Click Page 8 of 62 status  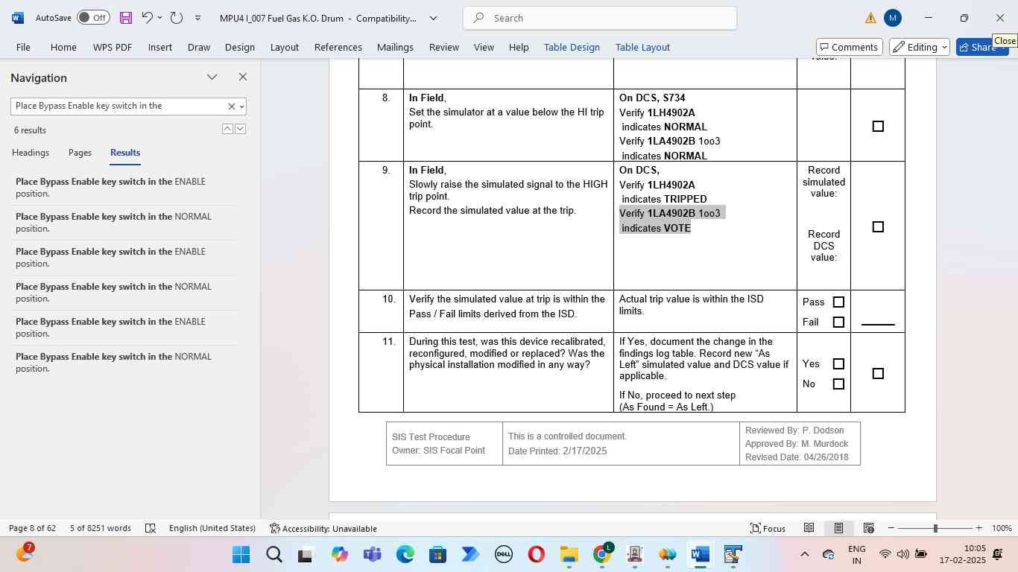point(33,528)
